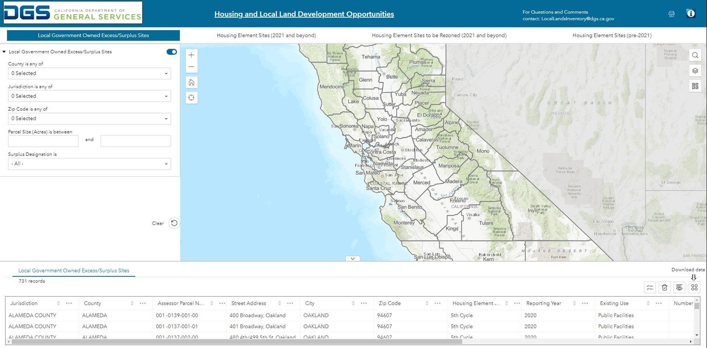Click the Download data arrow icon
The width and height of the screenshot is (707, 348).
click(x=694, y=277)
